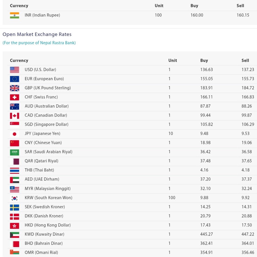Click the KWD buy rate 445.27

pyautogui.click(x=207, y=234)
